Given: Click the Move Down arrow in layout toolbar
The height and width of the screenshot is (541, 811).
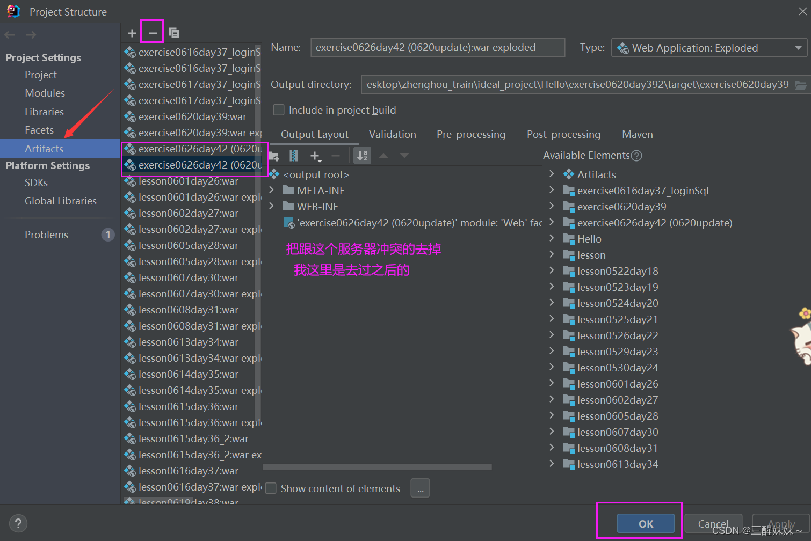Looking at the screenshot, I should pos(404,156).
